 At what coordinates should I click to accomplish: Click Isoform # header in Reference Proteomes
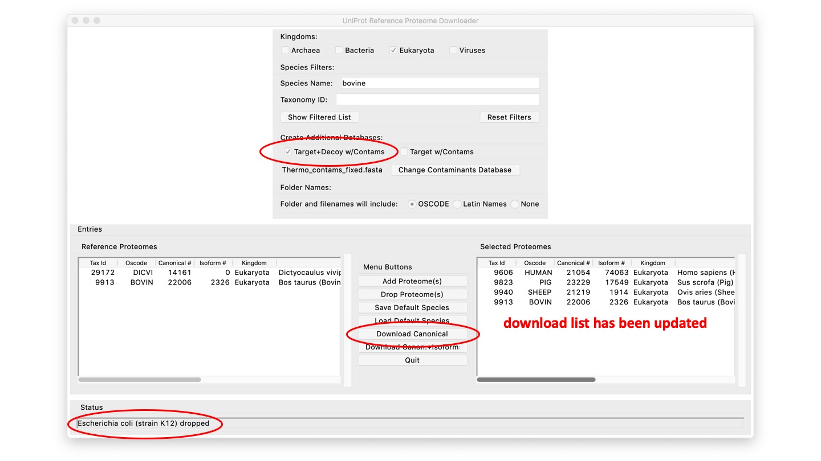coord(213,263)
